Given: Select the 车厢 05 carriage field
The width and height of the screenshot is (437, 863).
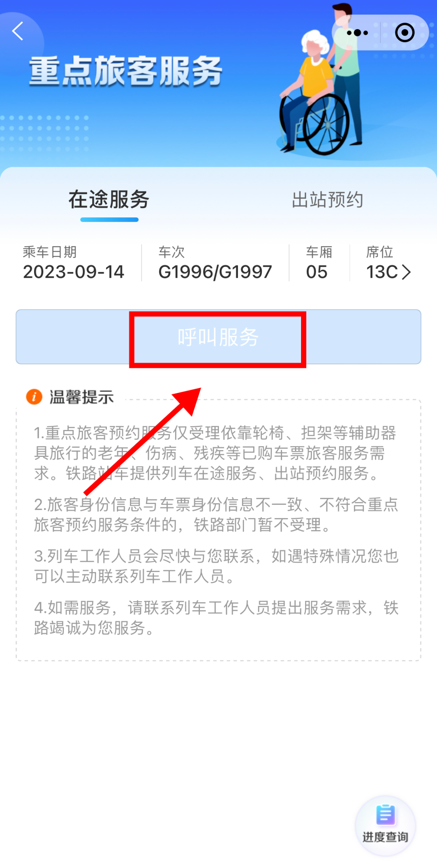Looking at the screenshot, I should click(x=319, y=263).
